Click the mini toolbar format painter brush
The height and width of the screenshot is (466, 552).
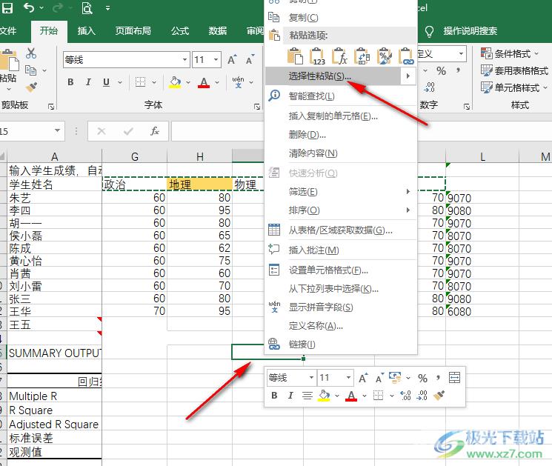click(439, 396)
